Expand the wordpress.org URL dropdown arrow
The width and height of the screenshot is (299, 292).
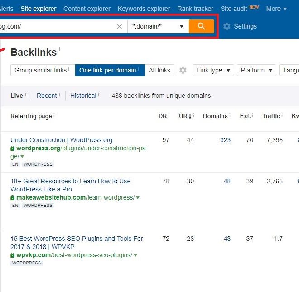coord(22,157)
